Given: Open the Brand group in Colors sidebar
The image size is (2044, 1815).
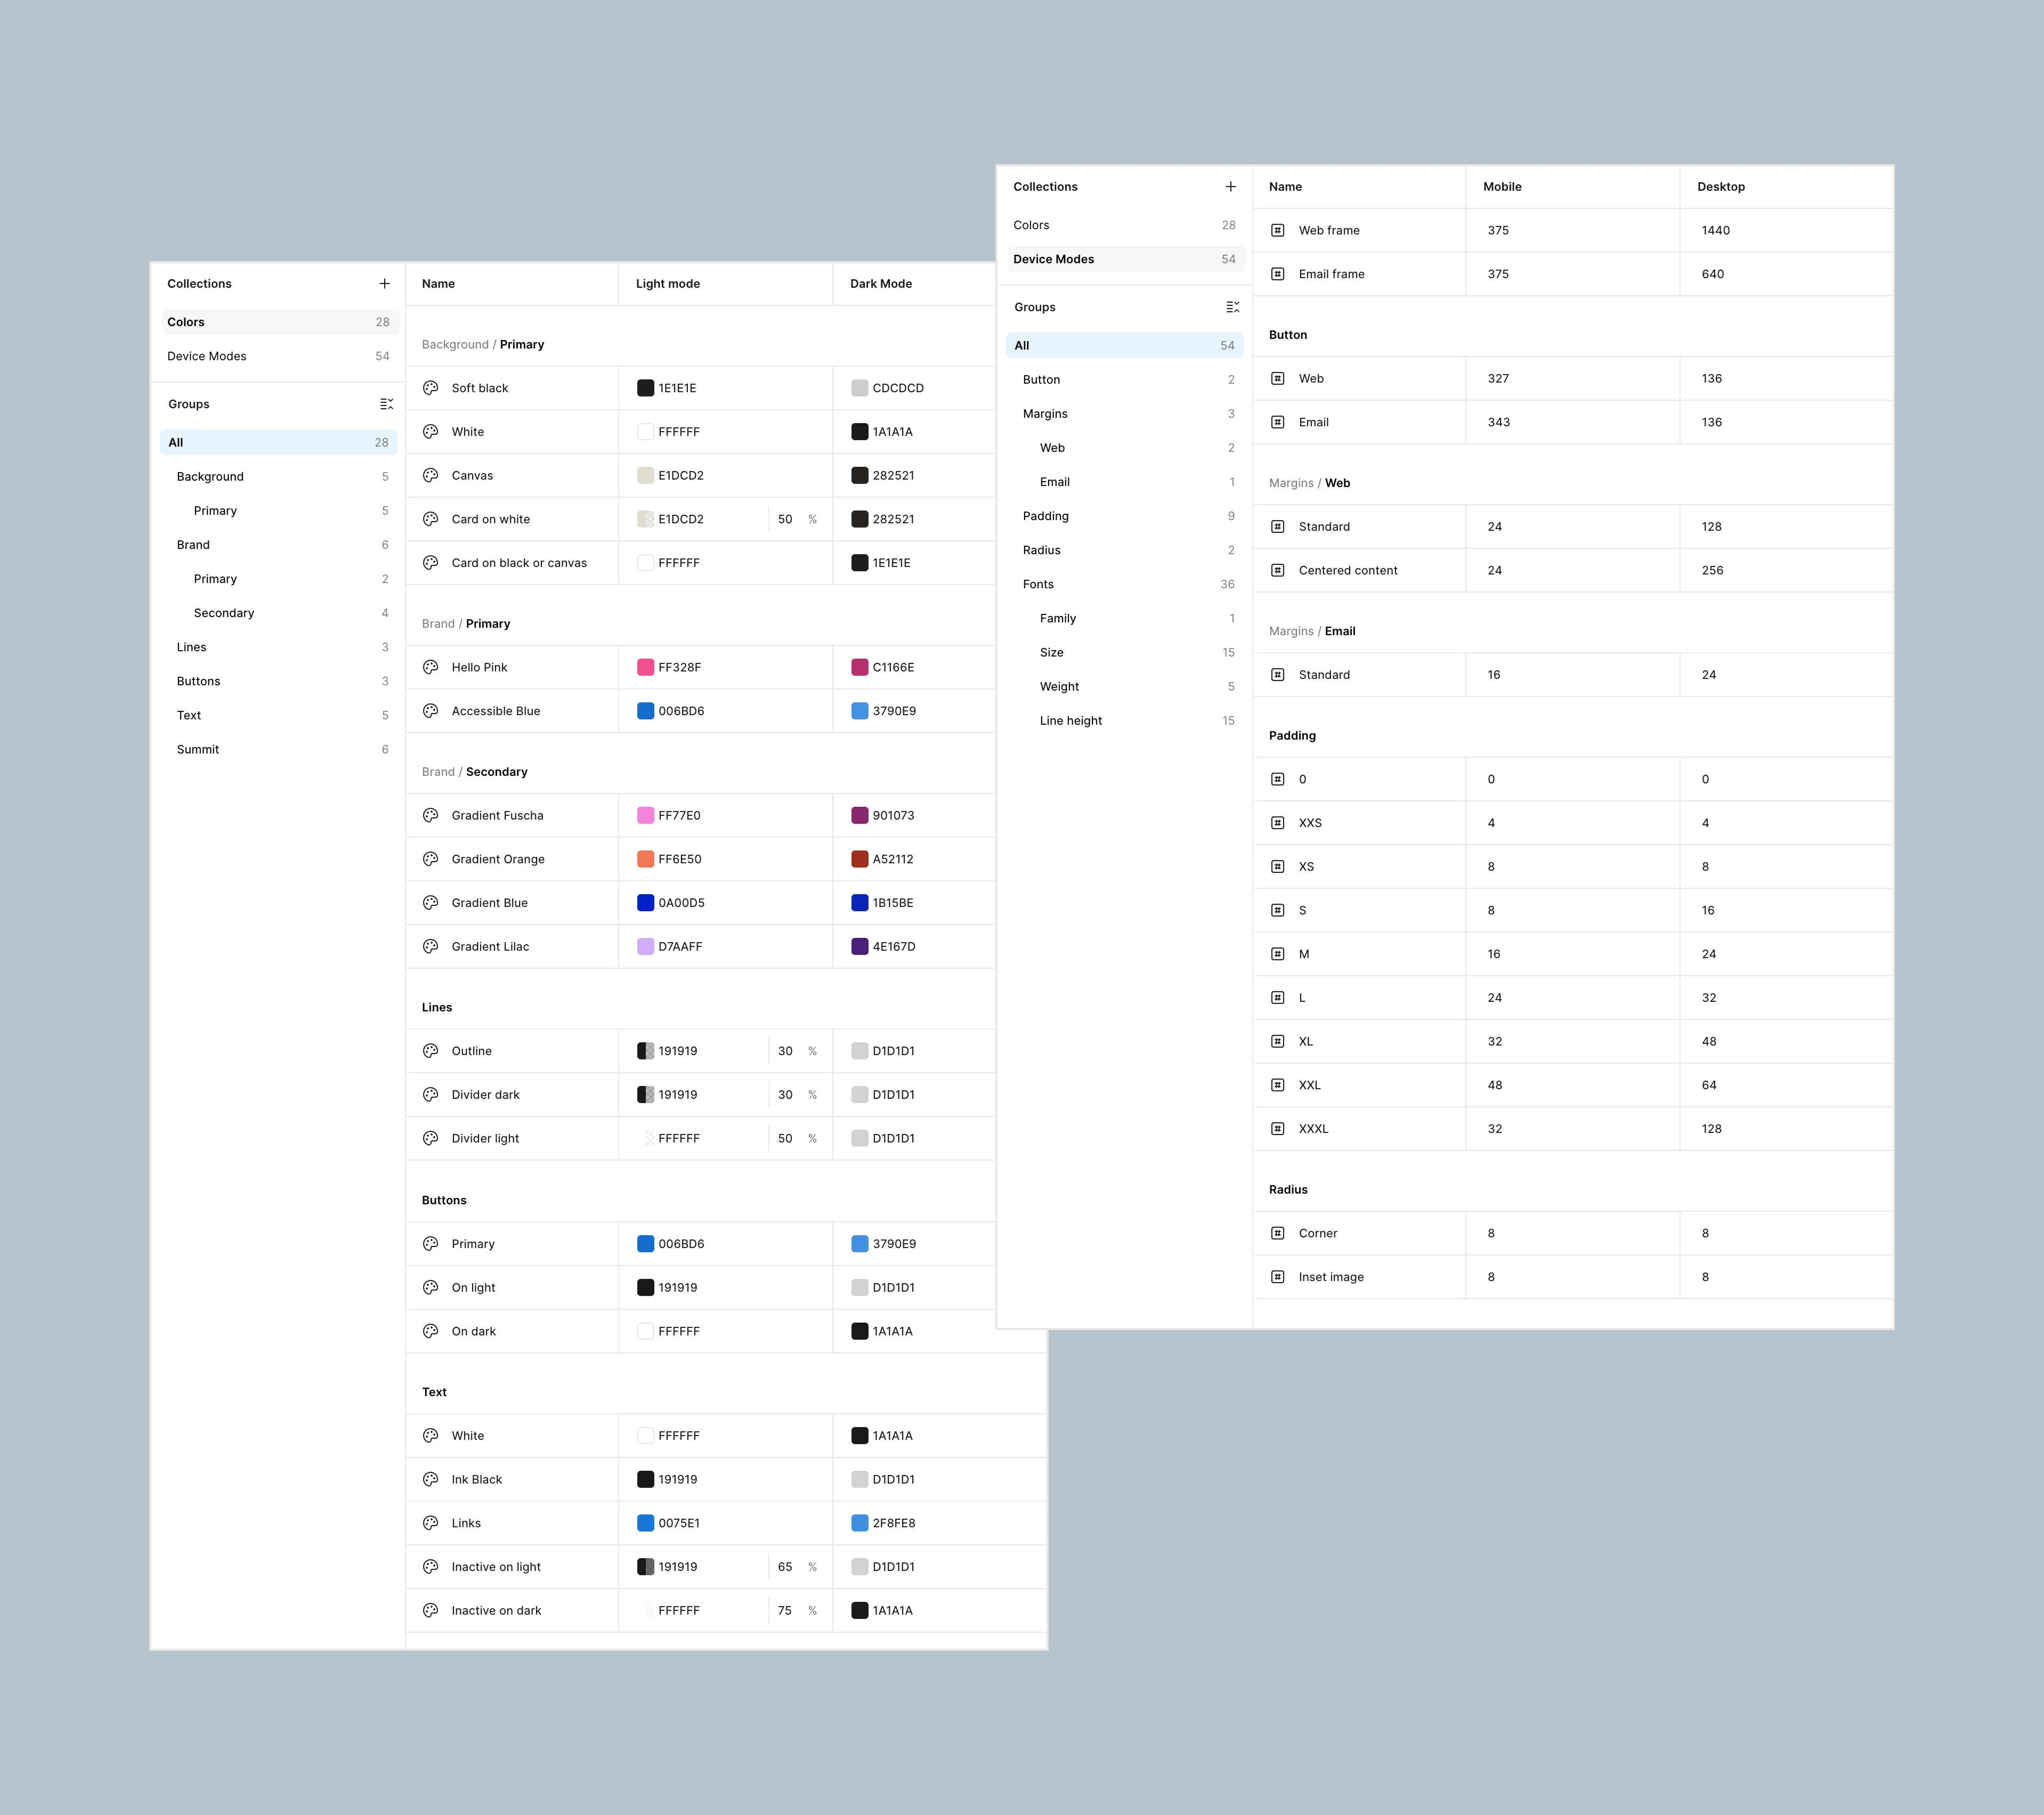Looking at the screenshot, I should [193, 545].
